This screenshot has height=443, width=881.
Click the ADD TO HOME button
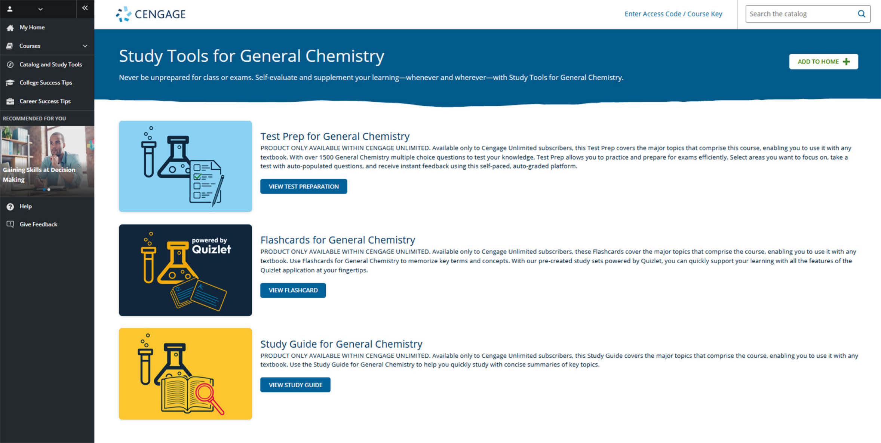coord(823,62)
